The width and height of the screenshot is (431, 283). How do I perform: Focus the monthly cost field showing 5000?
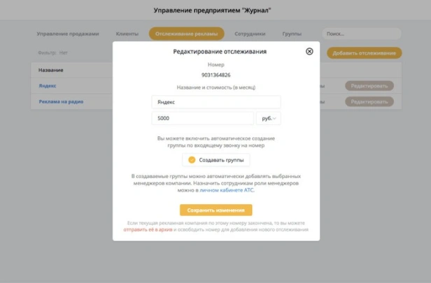(202, 118)
